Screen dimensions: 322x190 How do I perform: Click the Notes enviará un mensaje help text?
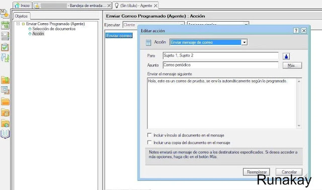click(223, 154)
